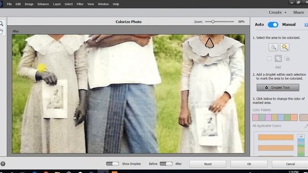
Task: Pick the beige swatch right of the palette
Action: 304,117
